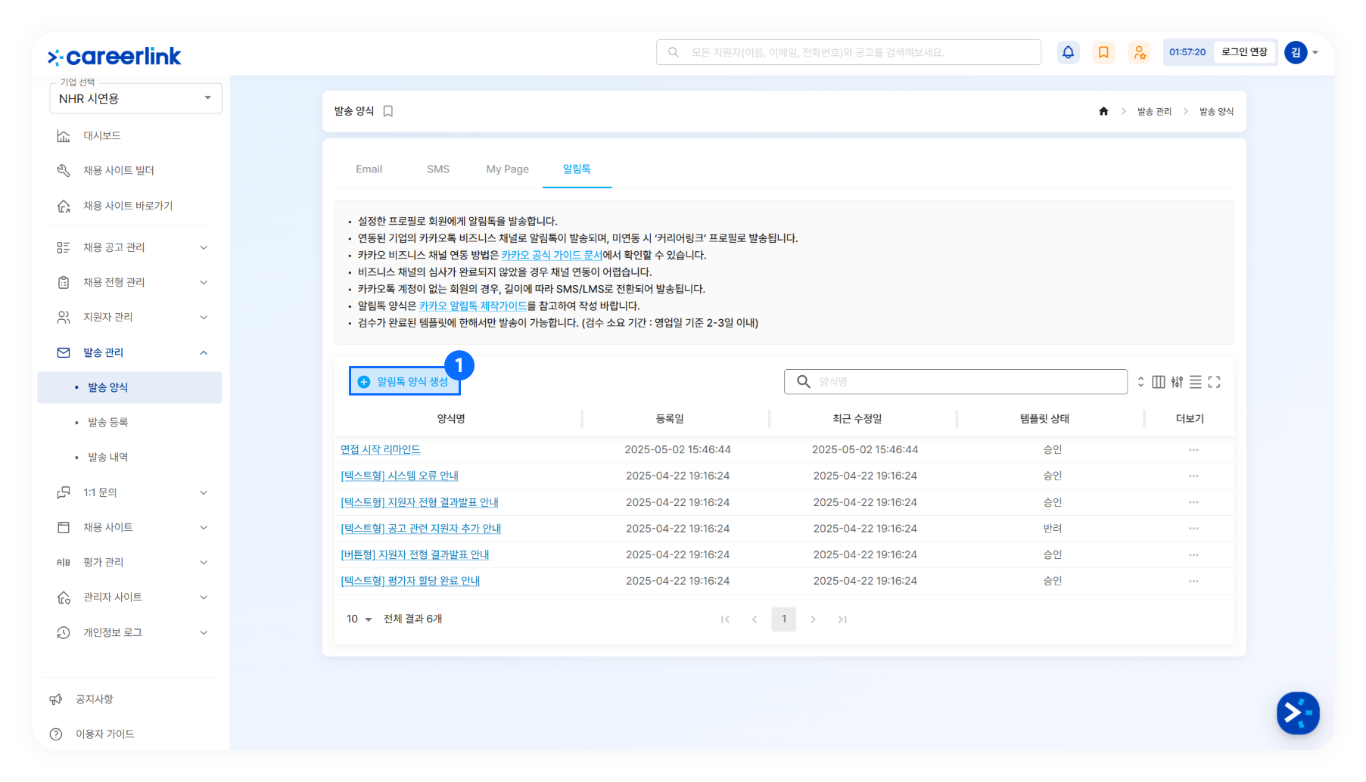Open [버튼형] 지원자 전형 결과발표 안내 template
Viewport: 1366px width, 782px height.
[415, 555]
